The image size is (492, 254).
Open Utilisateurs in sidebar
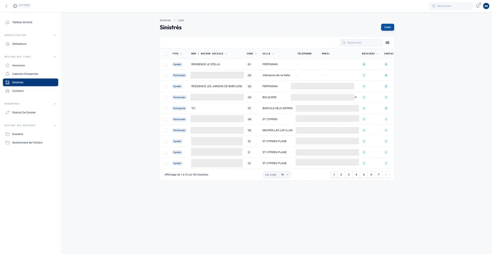tap(30, 44)
